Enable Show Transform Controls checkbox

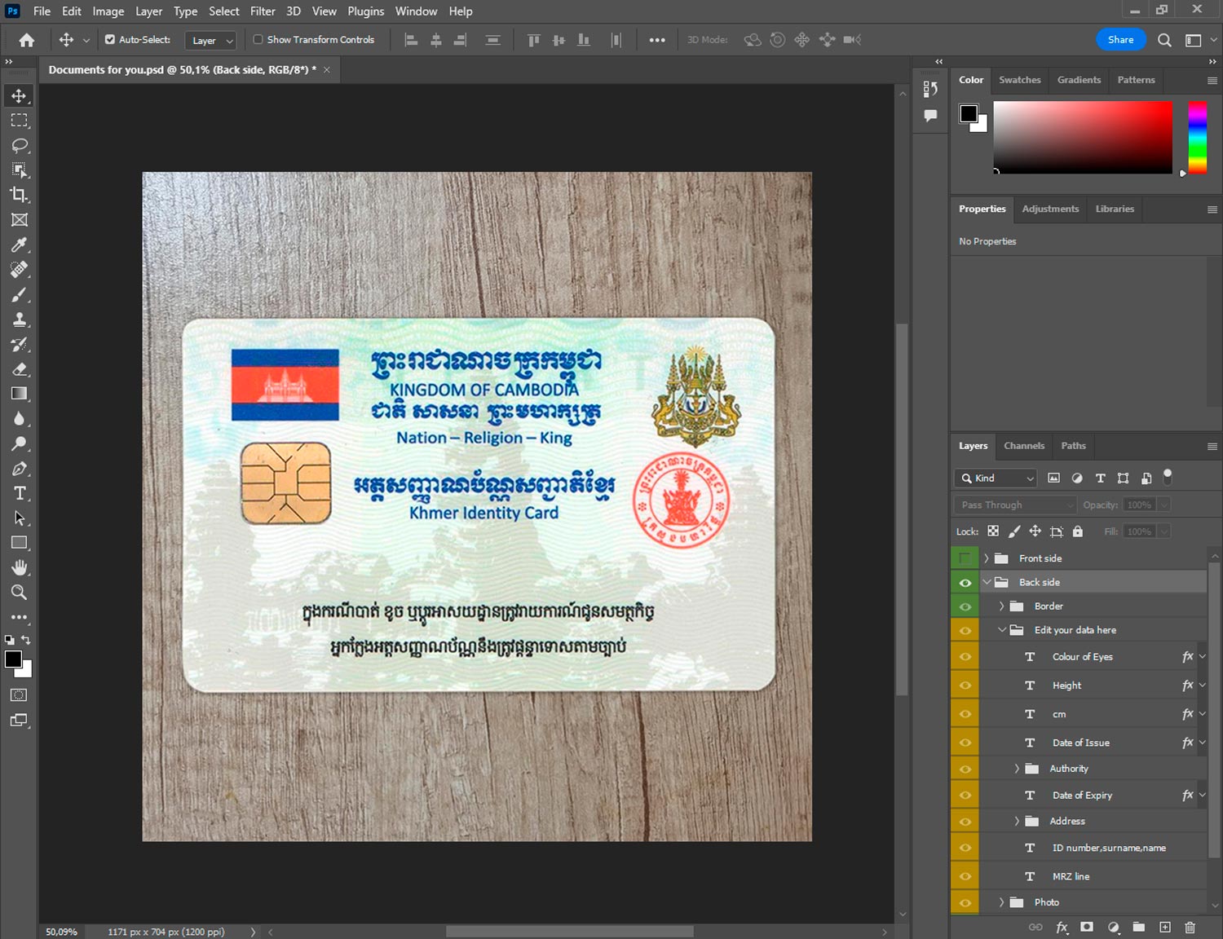[x=258, y=39]
